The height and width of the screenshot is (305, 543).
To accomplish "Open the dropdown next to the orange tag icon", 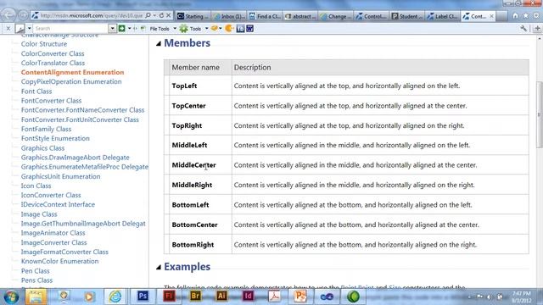I will (221, 28).
